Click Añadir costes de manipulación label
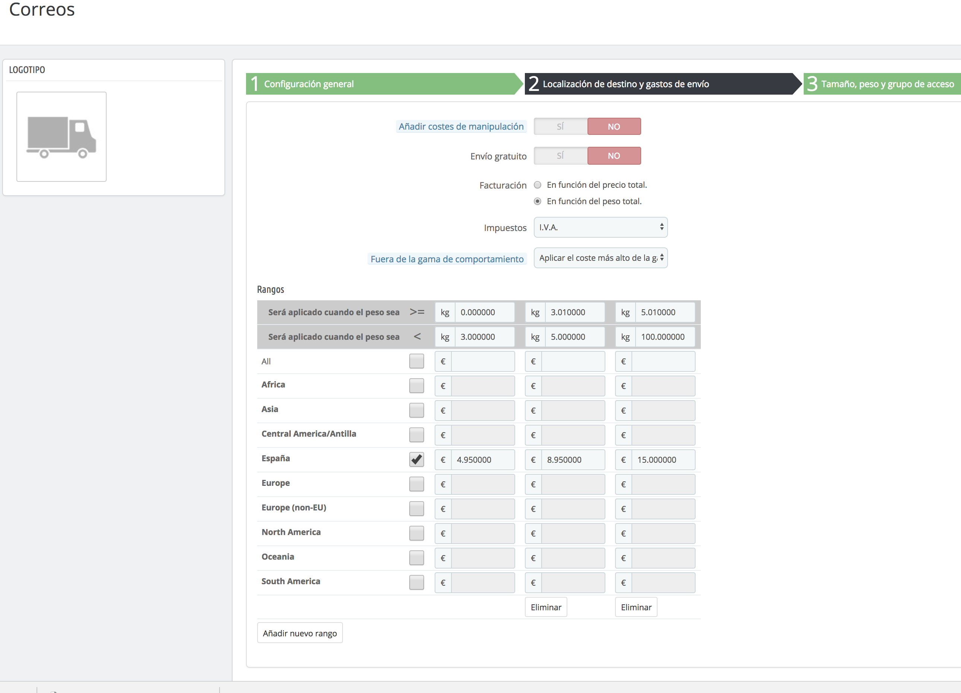 [x=461, y=126]
